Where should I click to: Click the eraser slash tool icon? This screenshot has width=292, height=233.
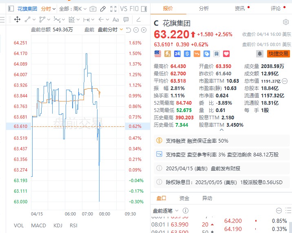[138, 19]
